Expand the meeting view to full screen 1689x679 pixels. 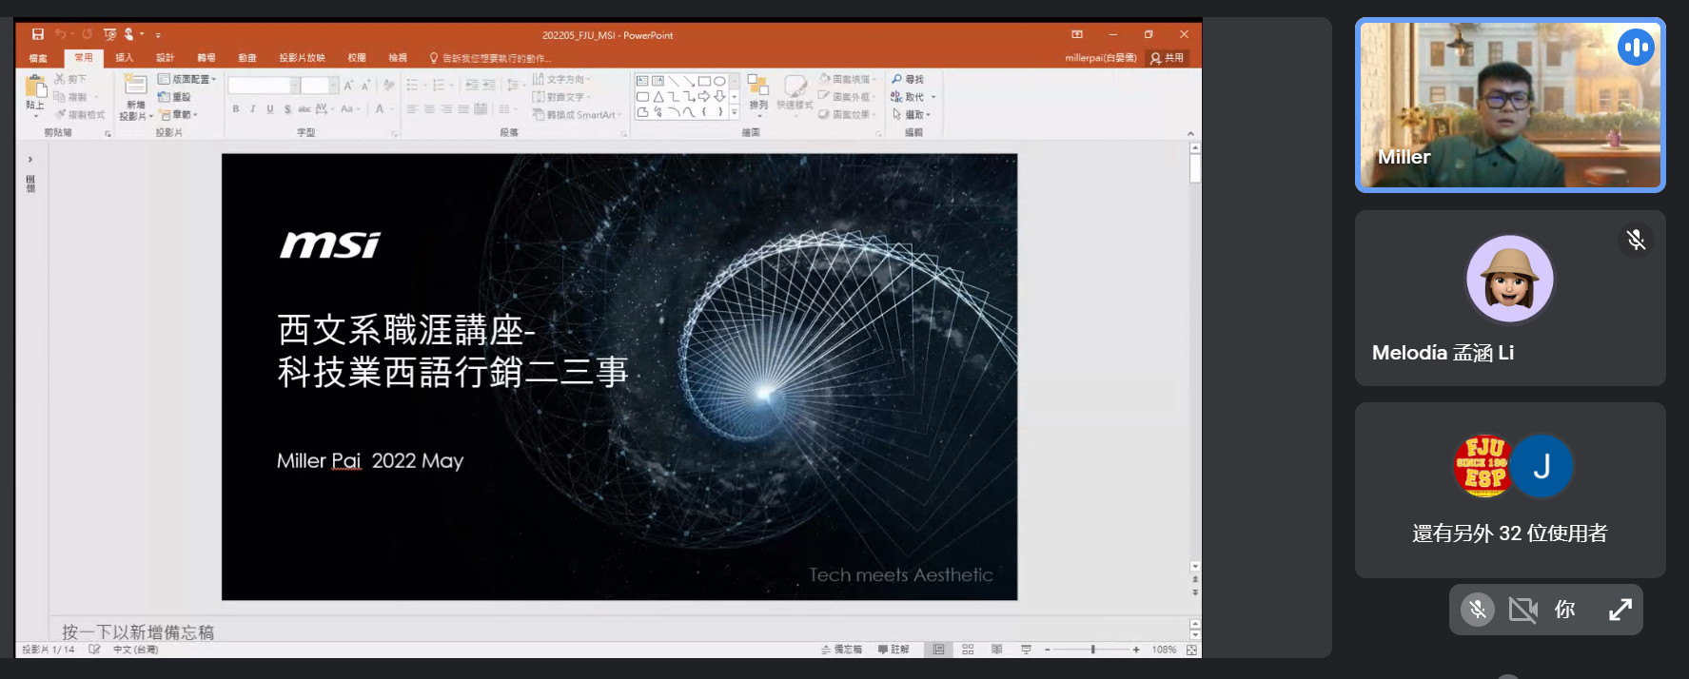1620,610
